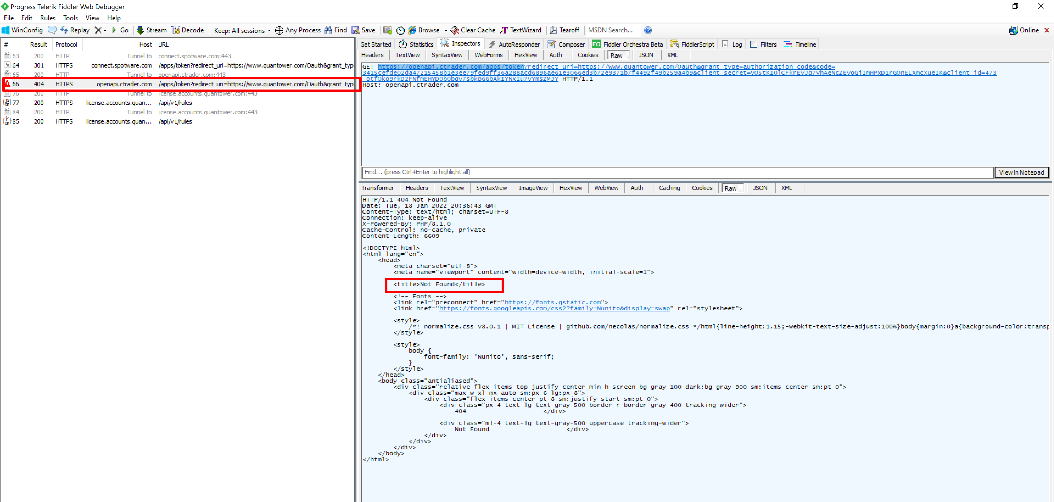Select the response Caching tab
The width and height of the screenshot is (1054, 502).
(x=669, y=188)
